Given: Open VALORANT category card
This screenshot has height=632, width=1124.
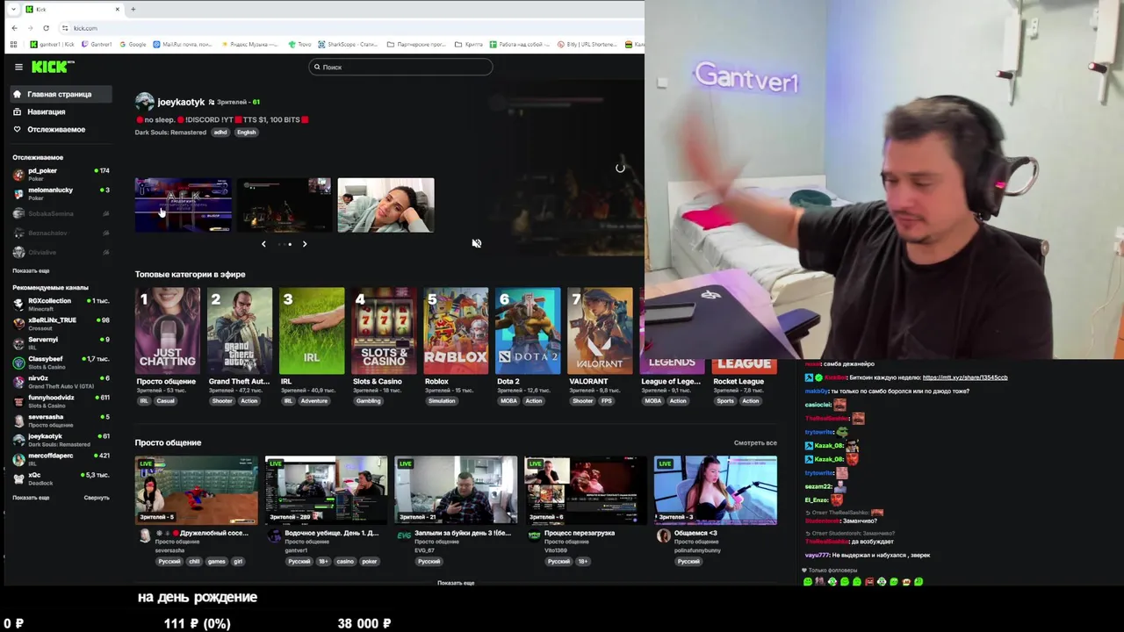Looking at the screenshot, I should pyautogui.click(x=599, y=331).
